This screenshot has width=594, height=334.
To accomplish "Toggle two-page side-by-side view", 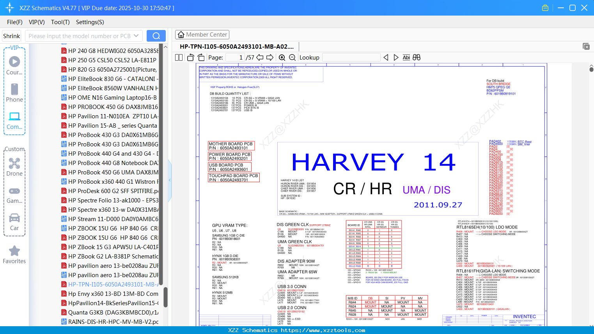I will (179, 57).
